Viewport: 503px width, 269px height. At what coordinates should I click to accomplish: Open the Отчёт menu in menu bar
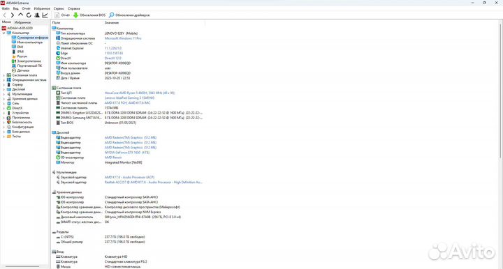(x=26, y=8)
